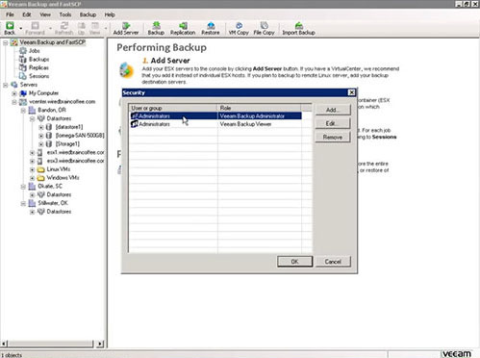Select esx3.wiredbraincoffee.com host
The image size is (480, 358).
pyautogui.click(x=75, y=161)
